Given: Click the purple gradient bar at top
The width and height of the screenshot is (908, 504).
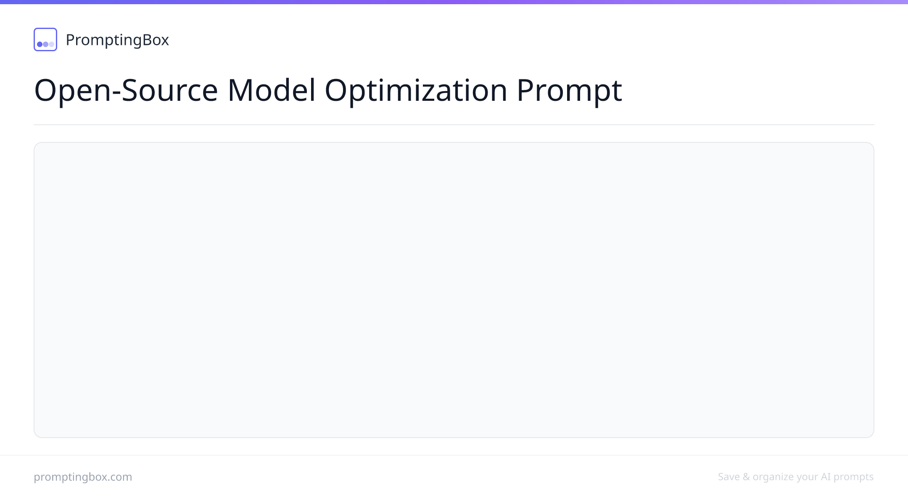Looking at the screenshot, I should (454, 2).
